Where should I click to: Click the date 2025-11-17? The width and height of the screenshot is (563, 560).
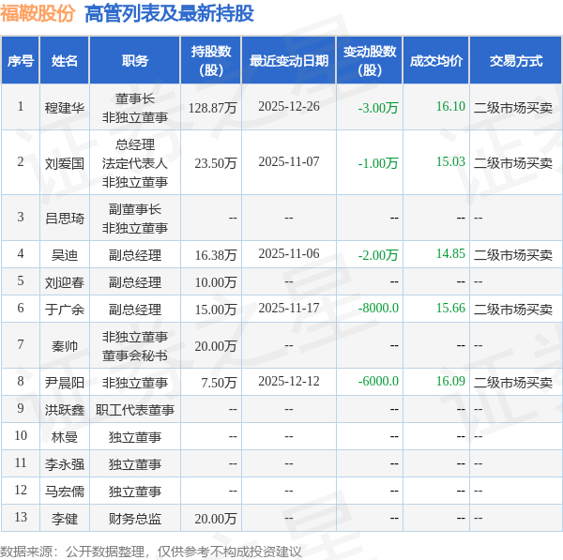[x=289, y=308]
